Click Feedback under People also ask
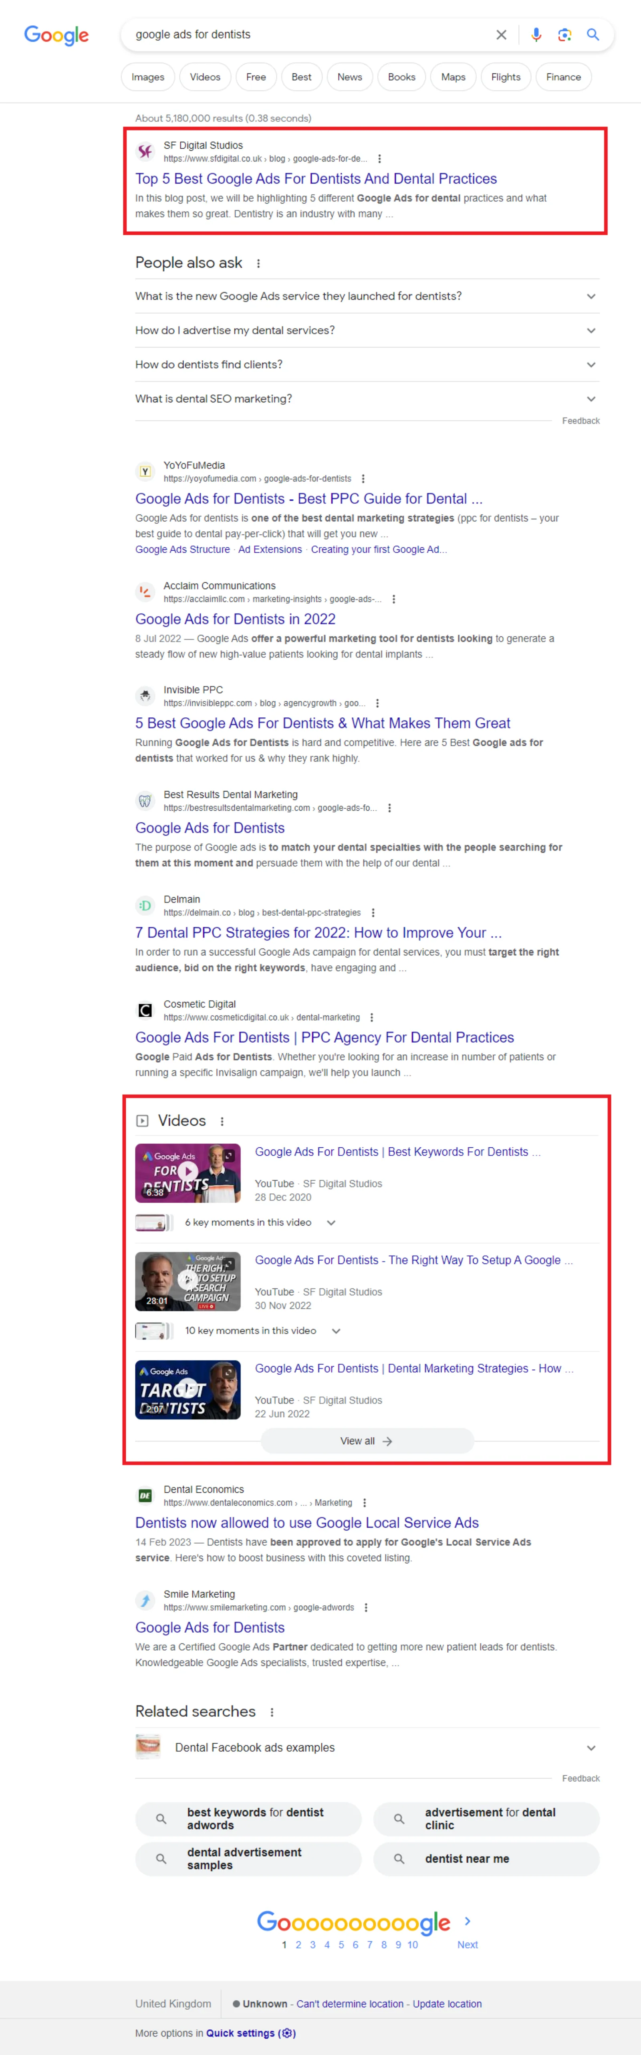 point(581,420)
